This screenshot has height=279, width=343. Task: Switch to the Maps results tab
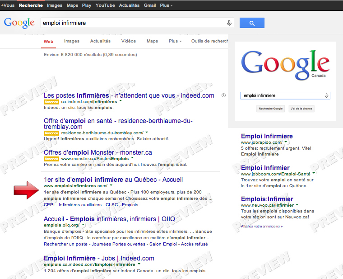click(152, 41)
